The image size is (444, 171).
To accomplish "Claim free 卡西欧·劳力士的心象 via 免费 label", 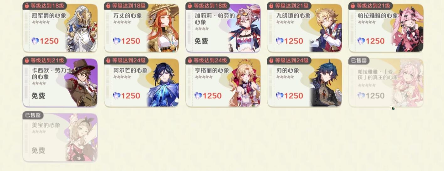I will tap(38, 96).
